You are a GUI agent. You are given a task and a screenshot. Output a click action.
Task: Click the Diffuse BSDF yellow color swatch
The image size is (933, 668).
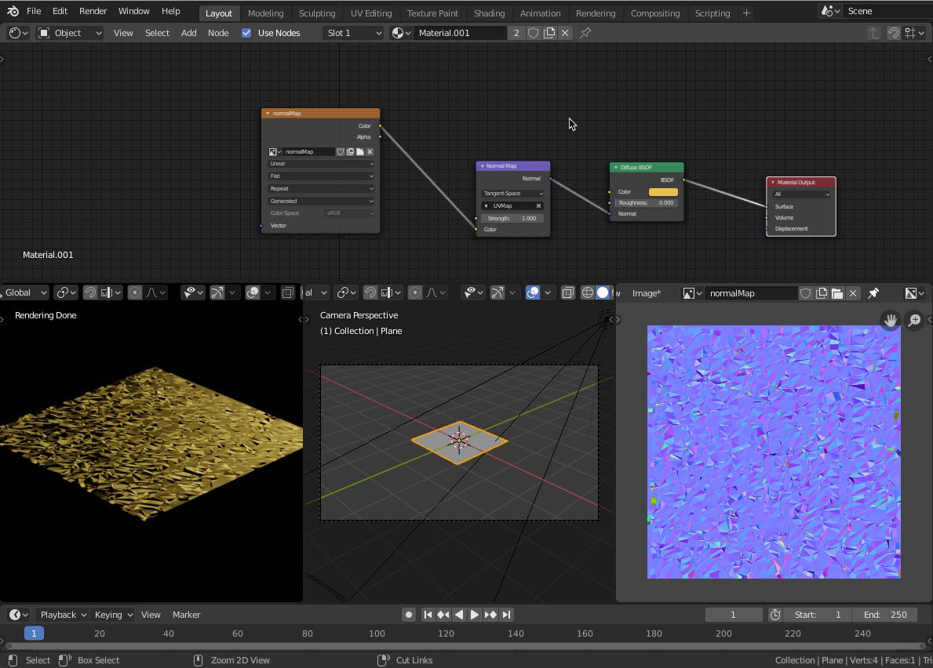pos(663,192)
